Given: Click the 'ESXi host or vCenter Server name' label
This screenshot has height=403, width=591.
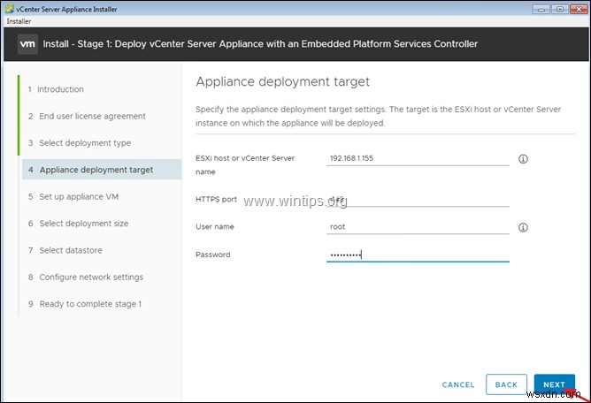Looking at the screenshot, I should point(245,165).
